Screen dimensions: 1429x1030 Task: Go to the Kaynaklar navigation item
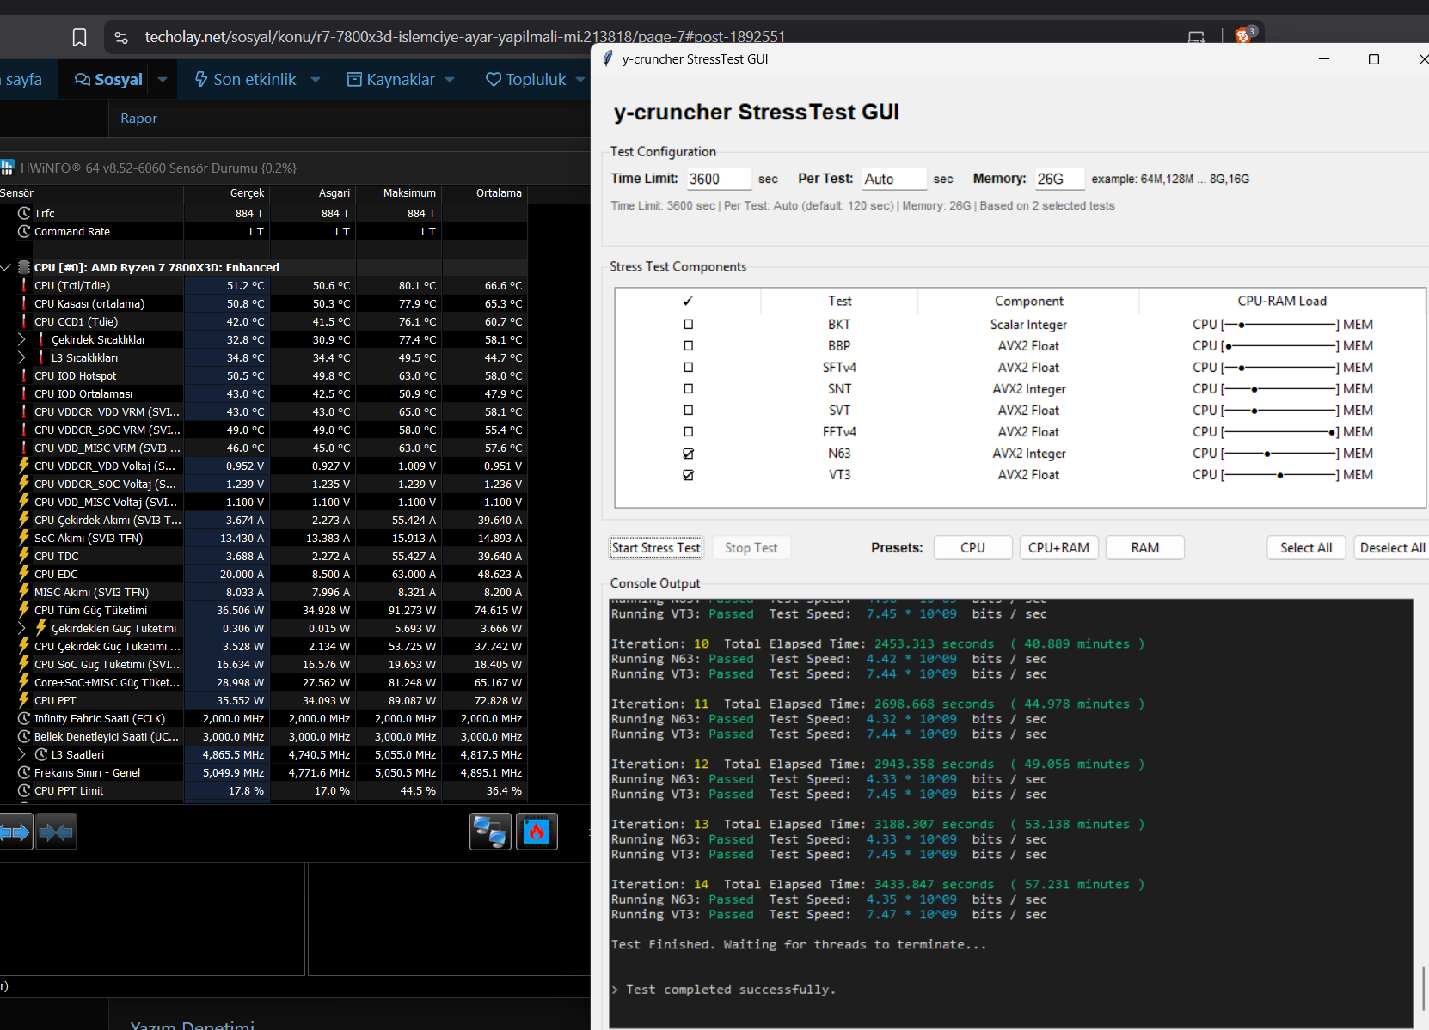click(x=390, y=80)
